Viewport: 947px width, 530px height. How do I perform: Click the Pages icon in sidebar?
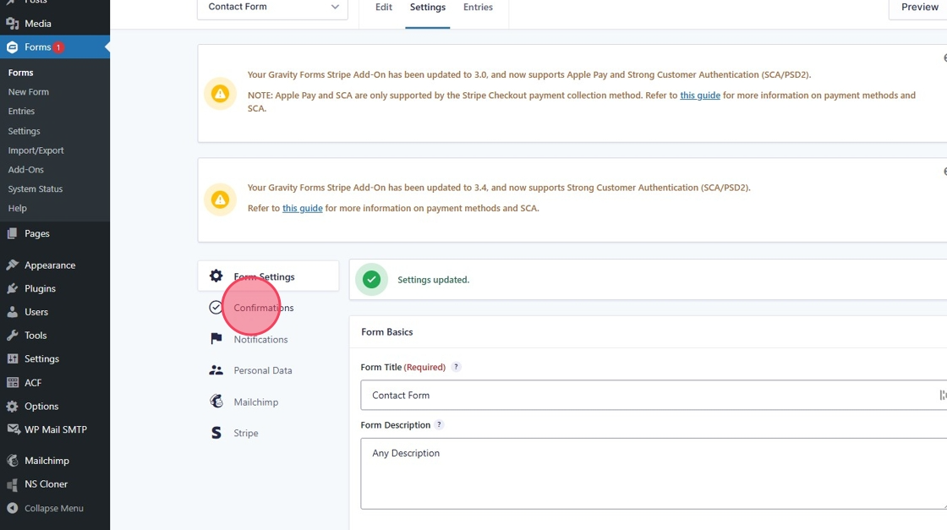(x=12, y=233)
